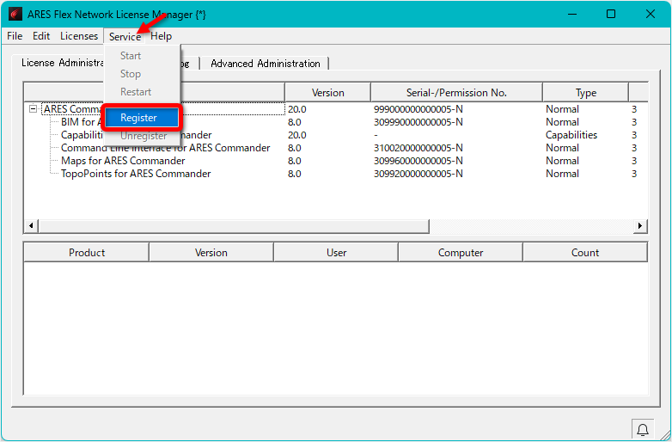
Task: Open the Licenses menu
Action: point(79,36)
